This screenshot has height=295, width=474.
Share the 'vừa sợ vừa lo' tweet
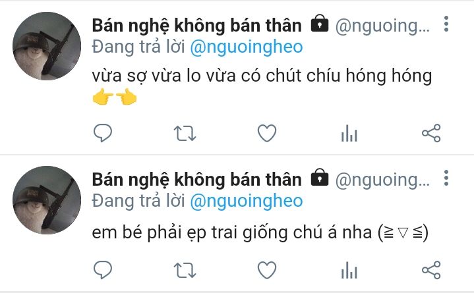tap(431, 133)
